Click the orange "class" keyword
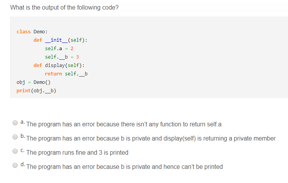288x183 pixels. (23, 31)
